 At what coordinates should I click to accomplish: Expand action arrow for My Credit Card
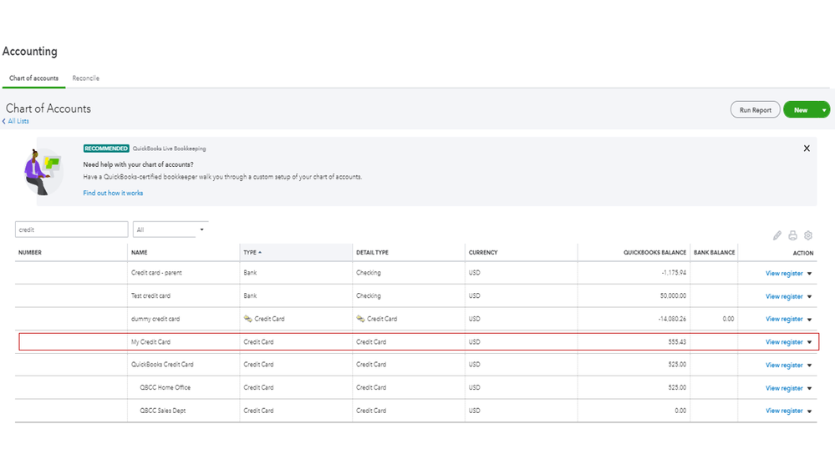(809, 342)
